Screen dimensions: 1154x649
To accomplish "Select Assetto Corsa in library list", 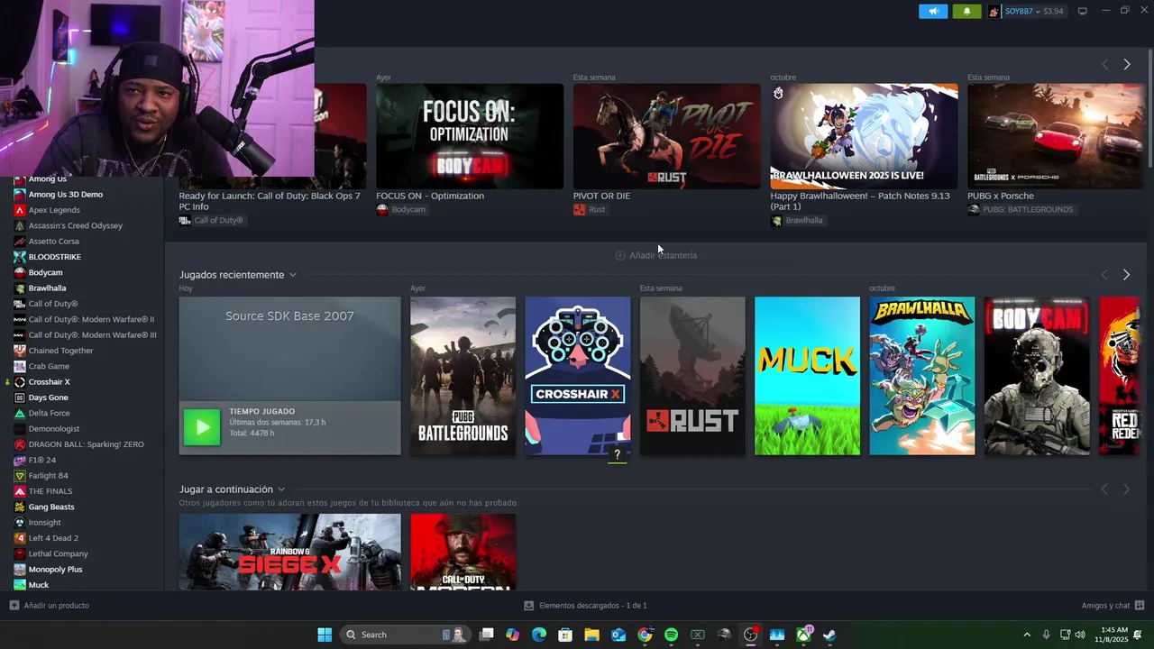I will click(53, 241).
